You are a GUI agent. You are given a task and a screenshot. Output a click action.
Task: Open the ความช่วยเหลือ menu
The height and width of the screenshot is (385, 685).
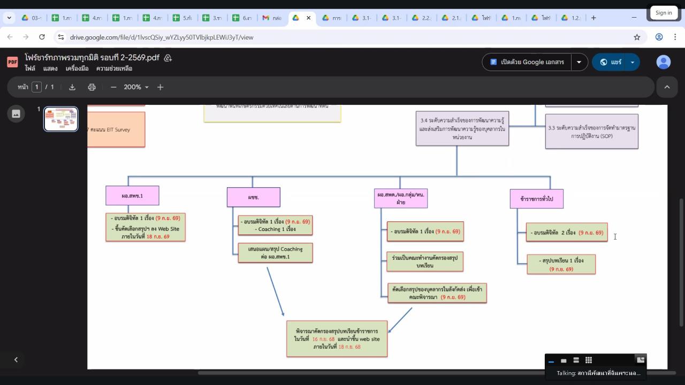point(114,68)
